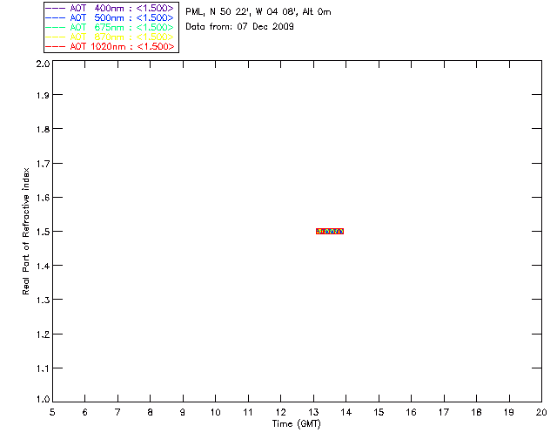Screen dimensions: 557x446
Task: Click the 1.8 label on the vertical axis
Action: click(43, 129)
